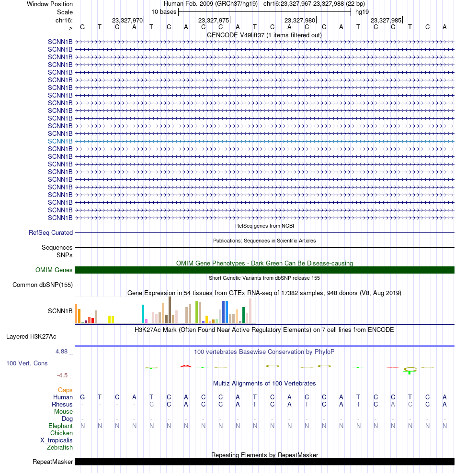Click the black RepeatMasker bar
Screen dimensions: 455x473
264,462
